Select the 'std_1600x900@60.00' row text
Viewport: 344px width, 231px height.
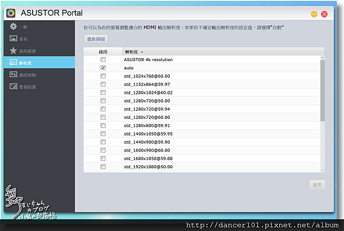[x=147, y=150]
